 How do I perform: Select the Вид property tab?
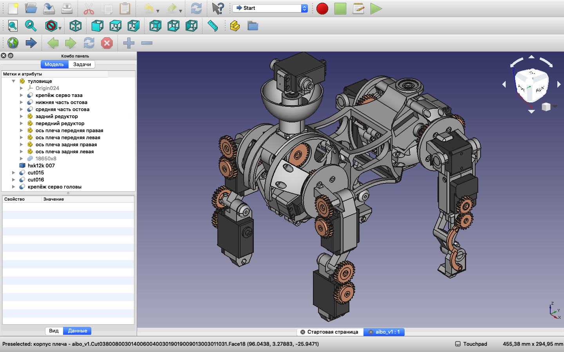[54, 331]
